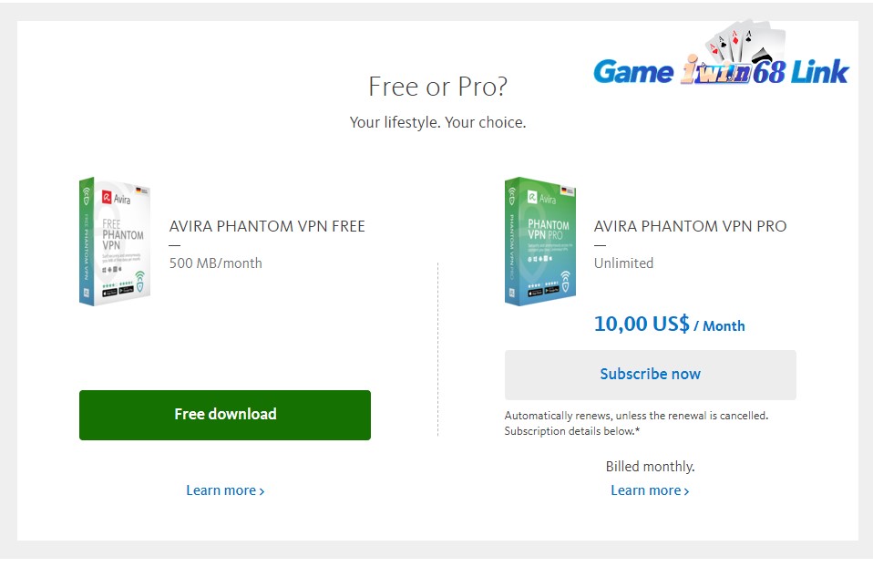The height and width of the screenshot is (567, 873).
Task: Click the App Store badge on the Free box
Action: click(109, 292)
